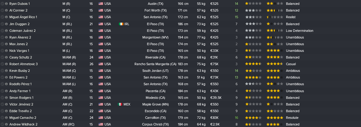This screenshot has height=127, width=361.
Task: Toggle selection checkmark for Coleman Juárez 2
Action: tap(2, 31)
